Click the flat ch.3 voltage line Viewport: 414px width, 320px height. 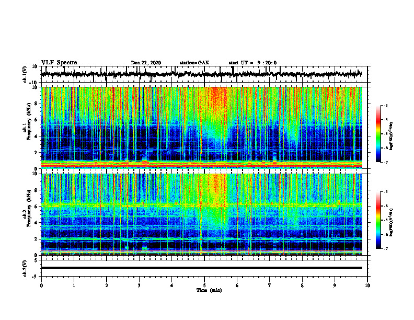point(201,268)
